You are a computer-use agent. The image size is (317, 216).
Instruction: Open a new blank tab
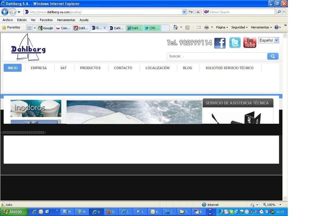click(x=165, y=28)
